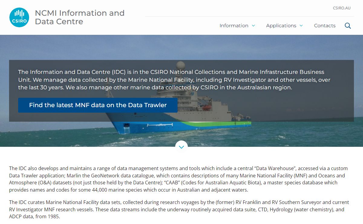Click Find the latest MNF data button
Screen dimensions: 363x224
tap(98, 105)
